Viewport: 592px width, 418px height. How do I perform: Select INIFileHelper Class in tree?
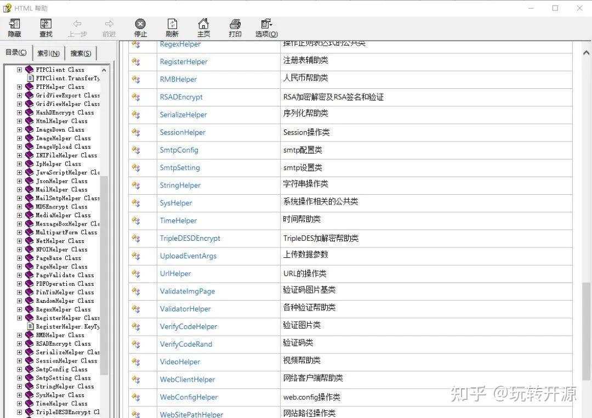tap(66, 155)
